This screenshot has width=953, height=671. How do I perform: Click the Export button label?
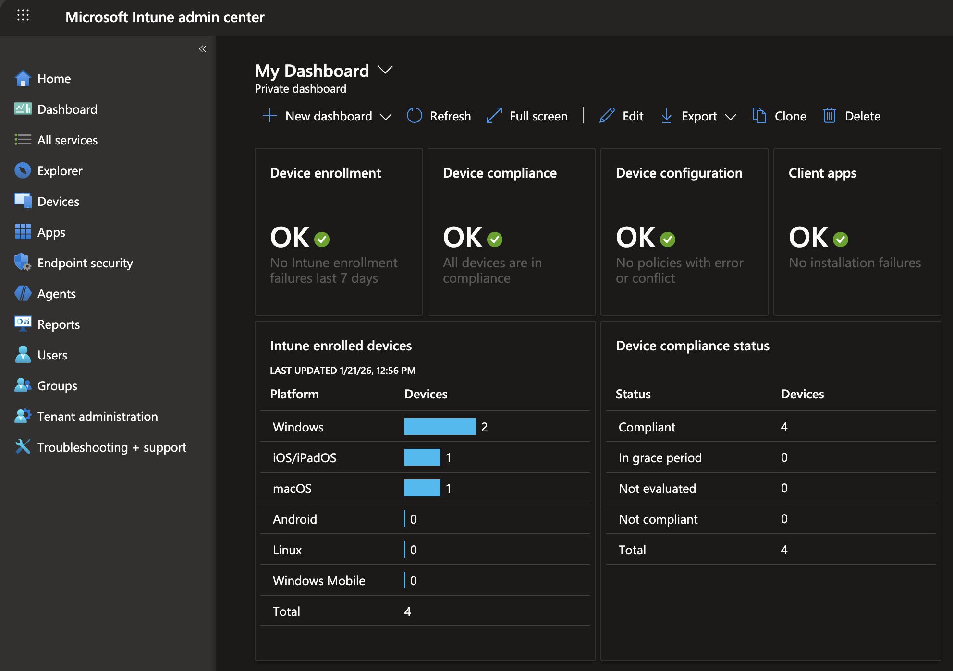[699, 116]
